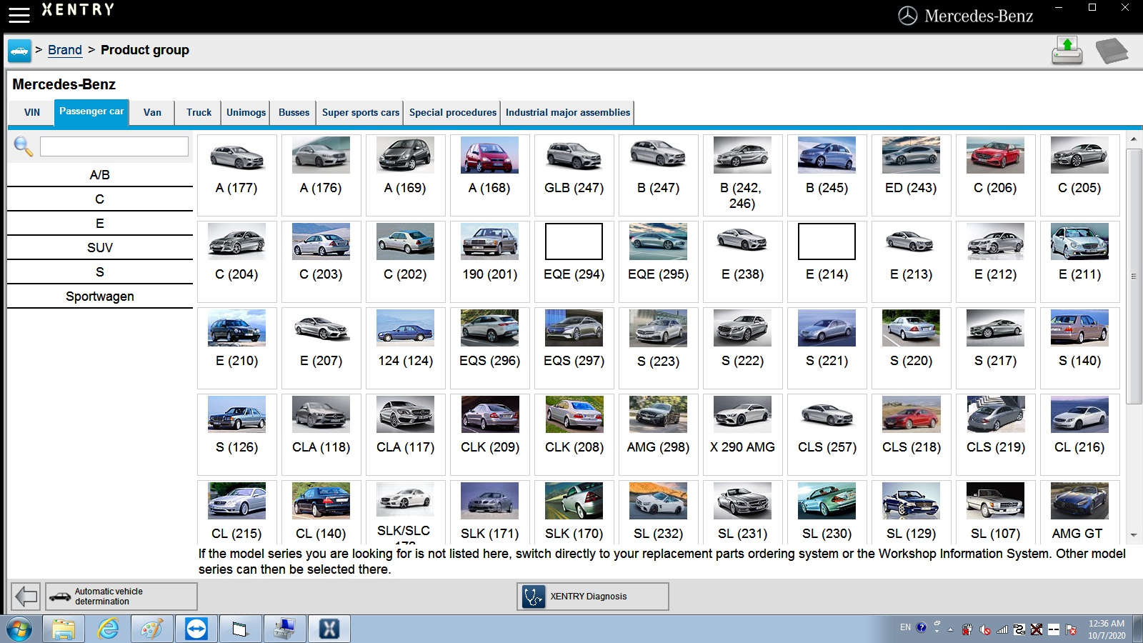
Task: Filter by C class category
Action: [x=100, y=199]
